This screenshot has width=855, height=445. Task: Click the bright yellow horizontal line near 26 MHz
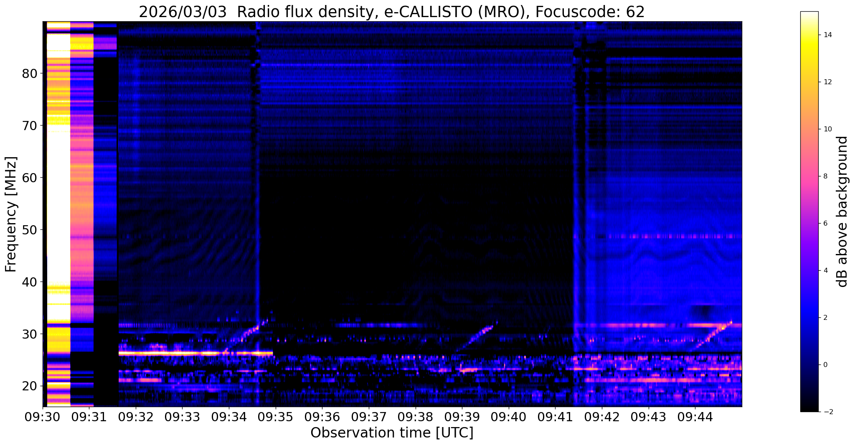click(x=195, y=353)
